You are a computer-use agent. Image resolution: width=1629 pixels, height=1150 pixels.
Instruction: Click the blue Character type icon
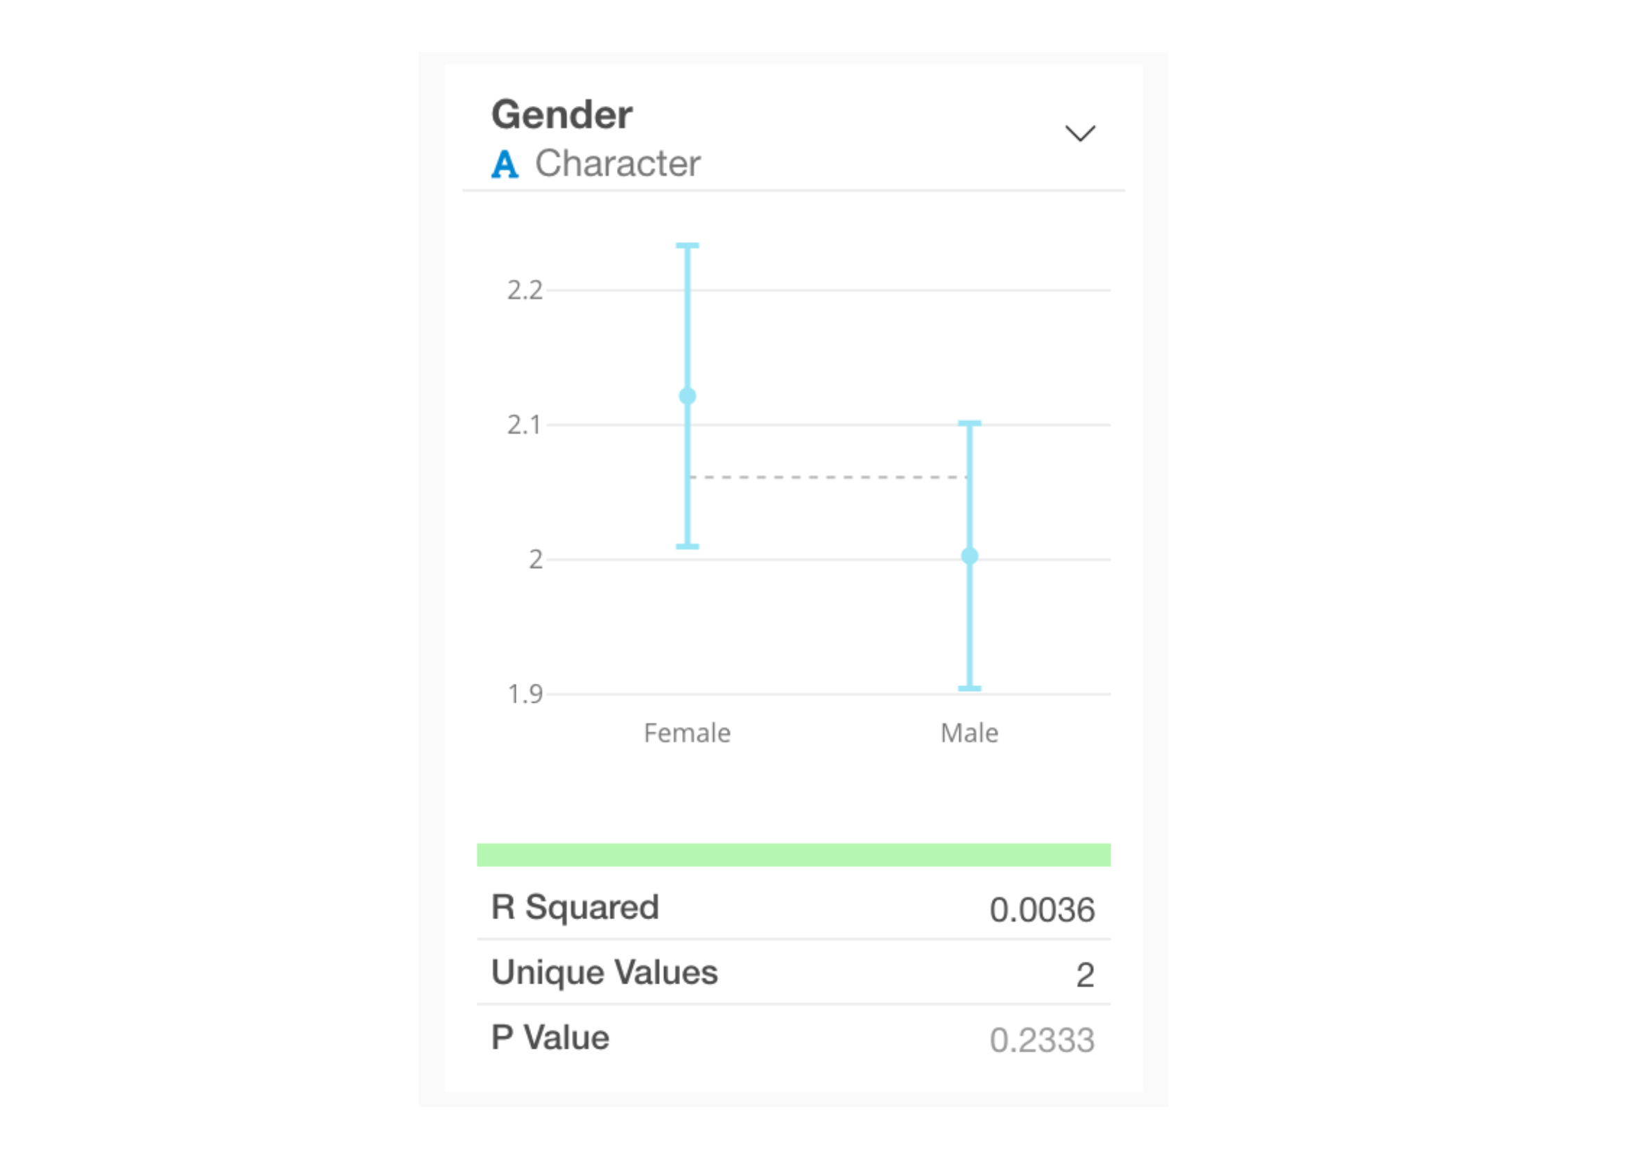pos(505,164)
